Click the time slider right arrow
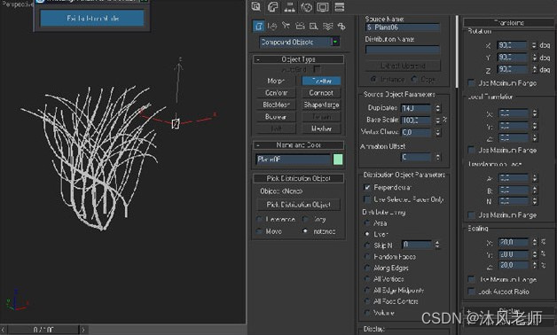This screenshot has width=557, height=335. [83, 330]
